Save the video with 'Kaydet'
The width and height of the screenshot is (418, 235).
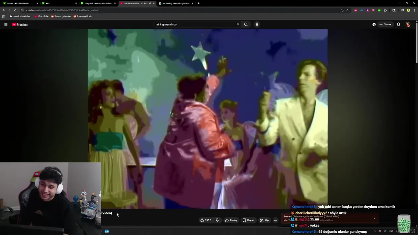pos(248,220)
